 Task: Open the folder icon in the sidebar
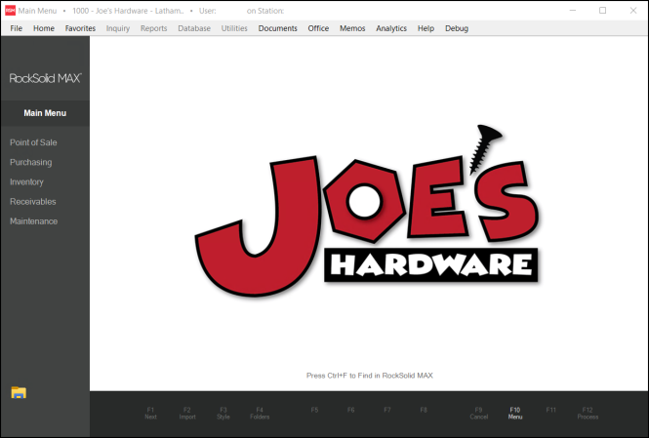point(19,392)
